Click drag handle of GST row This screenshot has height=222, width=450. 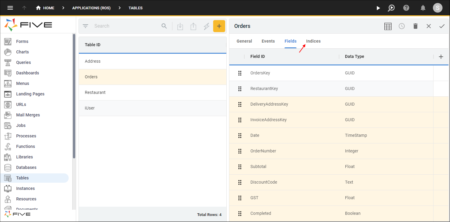[240, 198]
